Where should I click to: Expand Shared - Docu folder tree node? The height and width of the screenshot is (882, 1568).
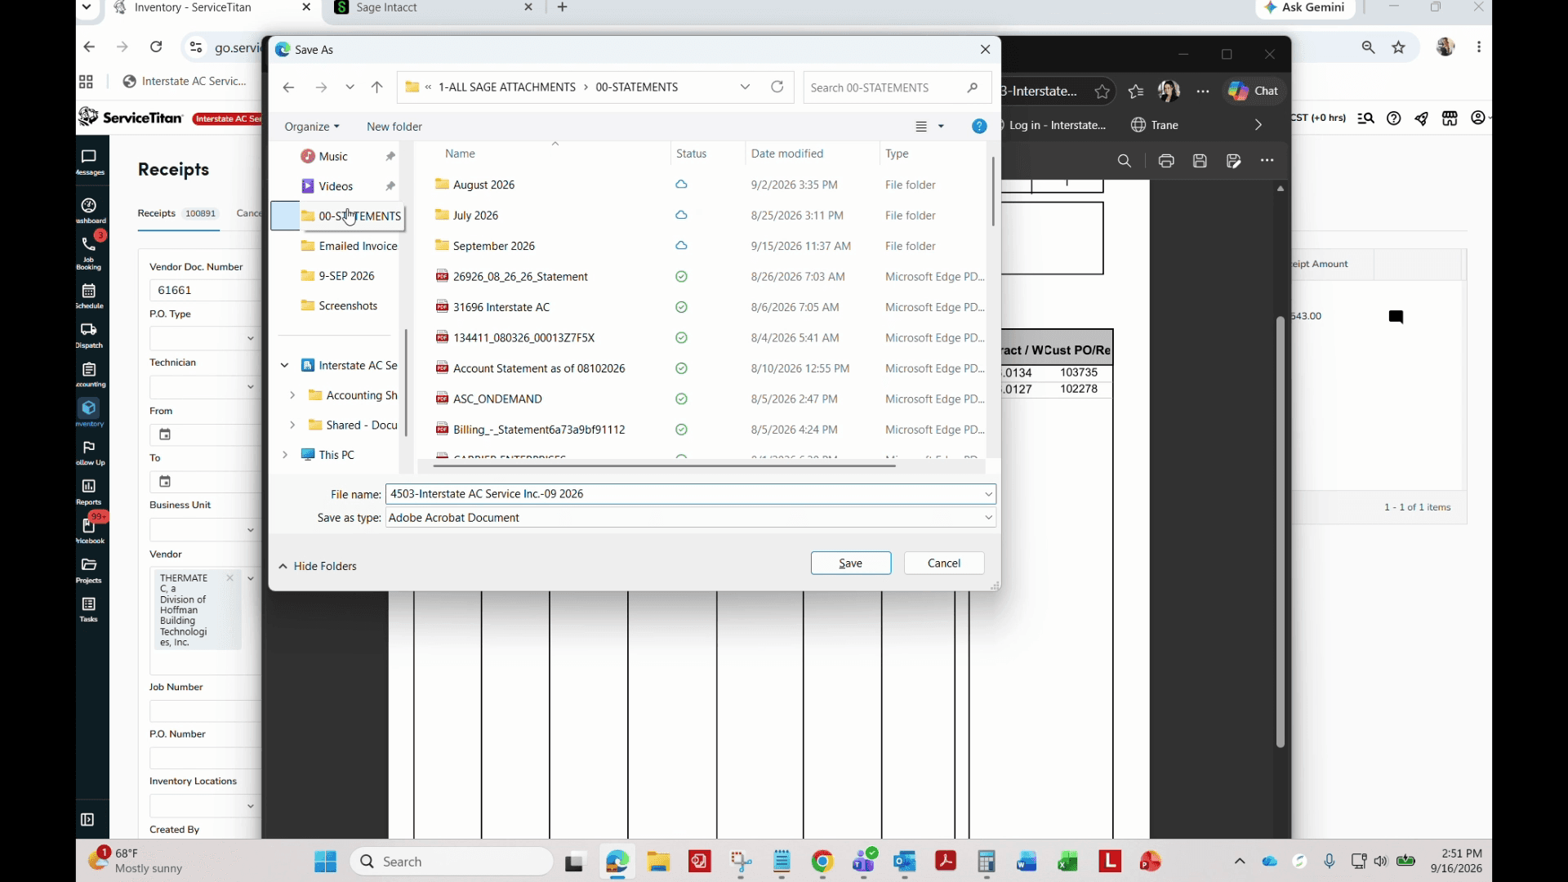pos(292,425)
